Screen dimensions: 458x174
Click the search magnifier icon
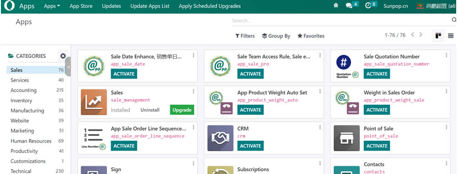tap(454, 20)
